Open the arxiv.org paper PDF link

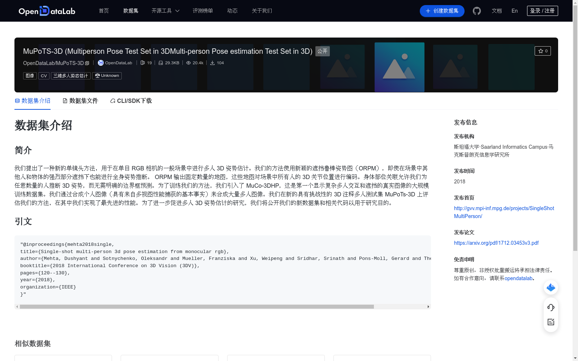click(496, 243)
